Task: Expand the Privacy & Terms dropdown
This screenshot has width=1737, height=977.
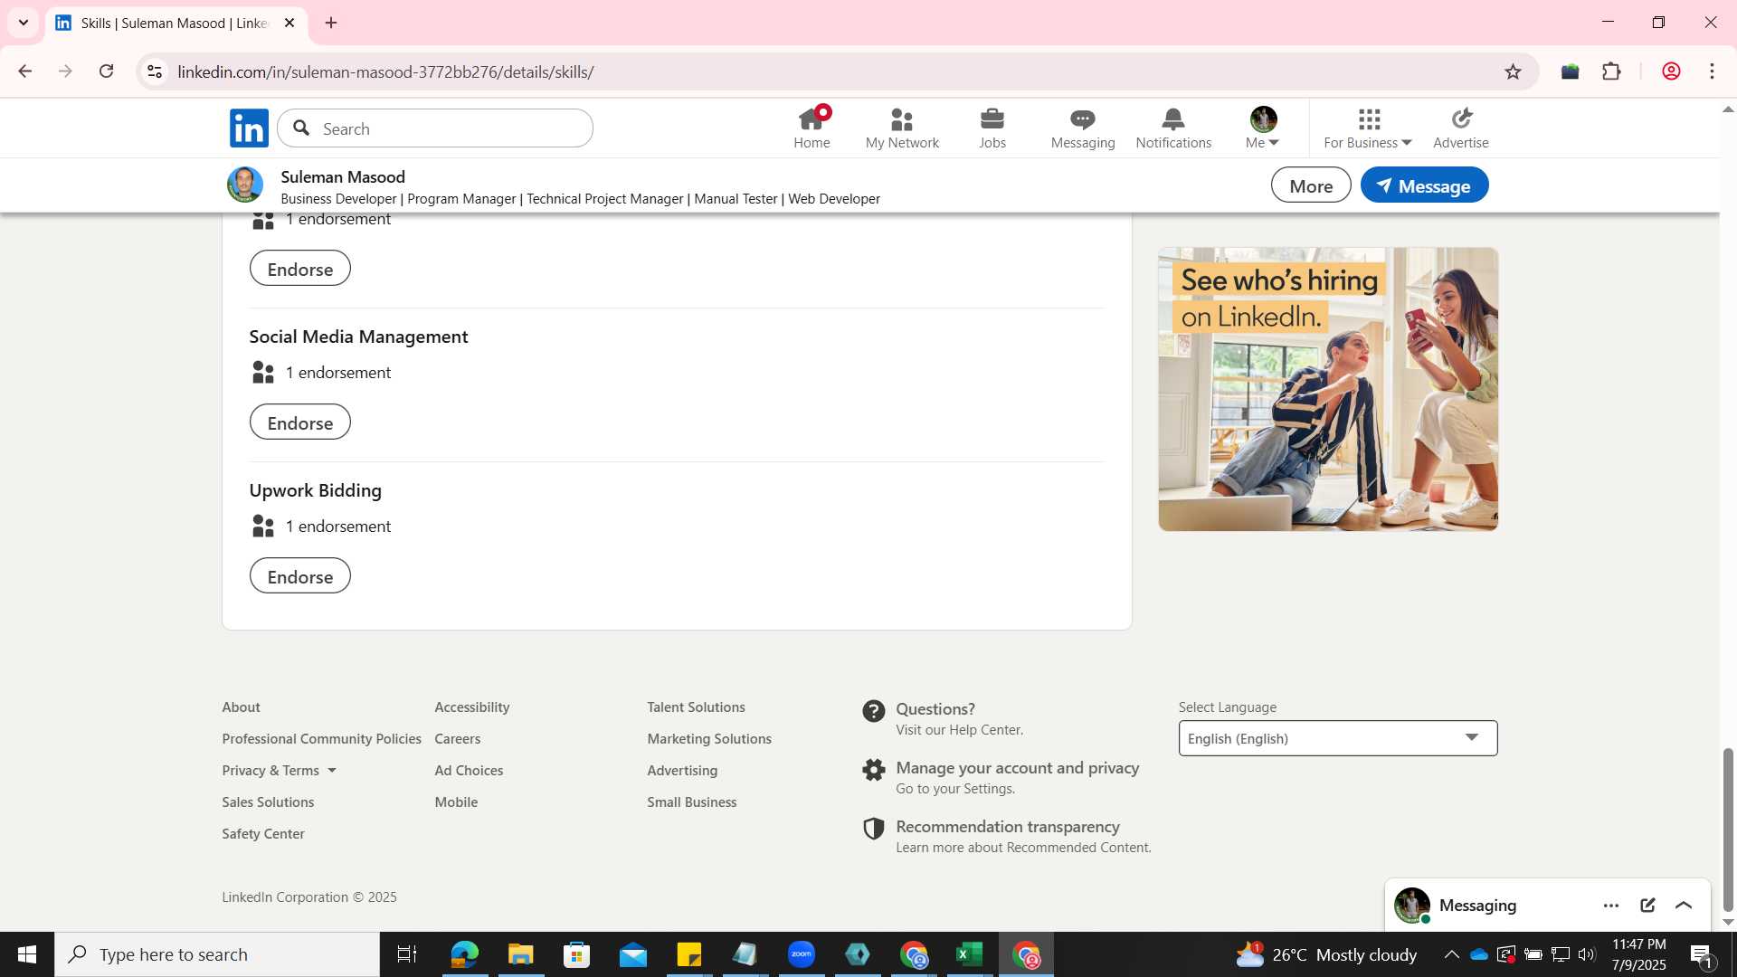Action: coord(279,771)
